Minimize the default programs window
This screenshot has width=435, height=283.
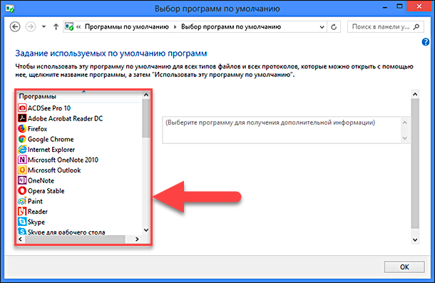[x=385, y=7]
